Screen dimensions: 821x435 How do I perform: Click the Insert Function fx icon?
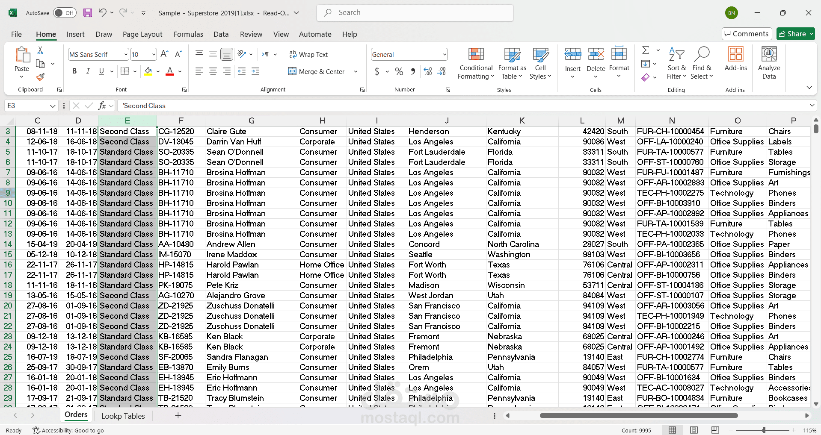click(x=102, y=106)
